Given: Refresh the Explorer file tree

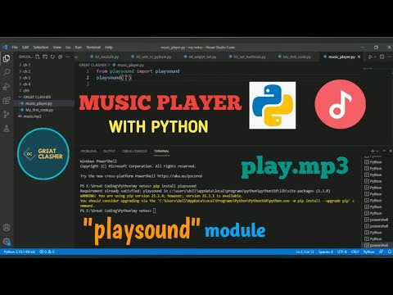Looking at the screenshot, I should point(52,57).
